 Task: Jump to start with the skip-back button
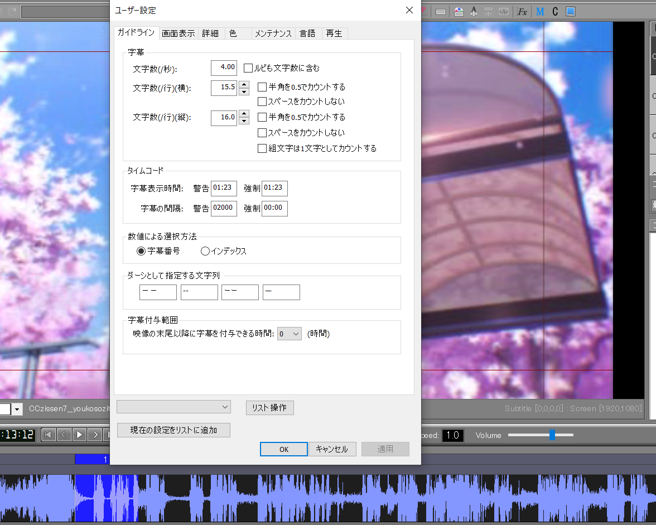click(x=48, y=435)
